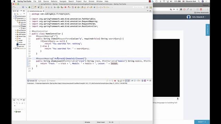
Task: Click the Writable status bar entry
Action: tap(87, 122)
